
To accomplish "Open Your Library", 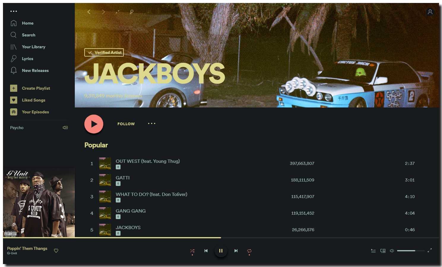I will coord(34,47).
